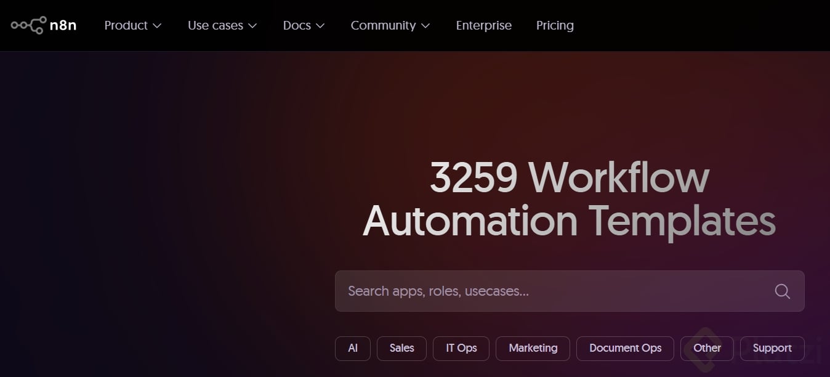Viewport: 830px width, 377px height.
Task: Go to the Enterprise page
Action: pyautogui.click(x=483, y=25)
